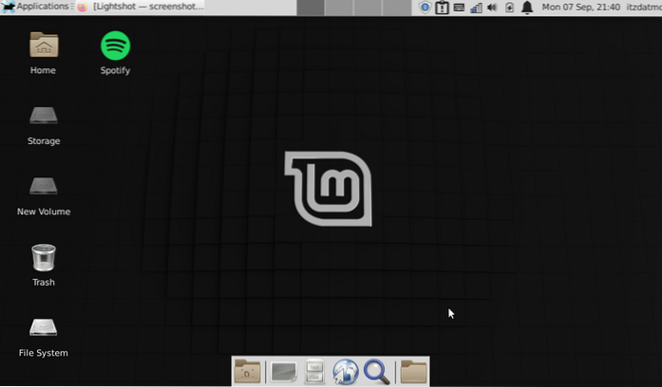The image size is (662, 387).
Task: Open the Storage drive icon
Action: tap(43, 116)
